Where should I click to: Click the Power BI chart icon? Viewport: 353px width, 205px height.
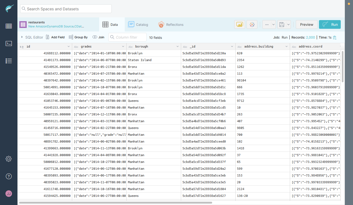click(x=240, y=24)
